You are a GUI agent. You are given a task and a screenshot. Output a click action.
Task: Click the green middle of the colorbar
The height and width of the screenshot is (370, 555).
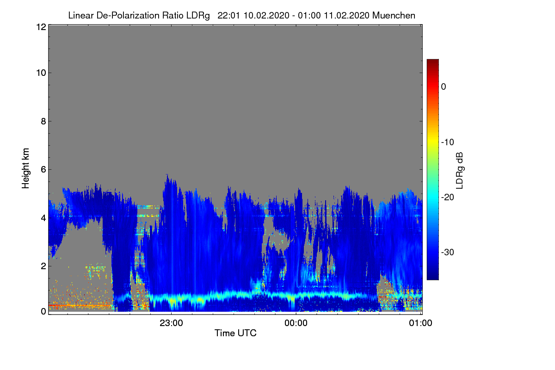[432, 170]
